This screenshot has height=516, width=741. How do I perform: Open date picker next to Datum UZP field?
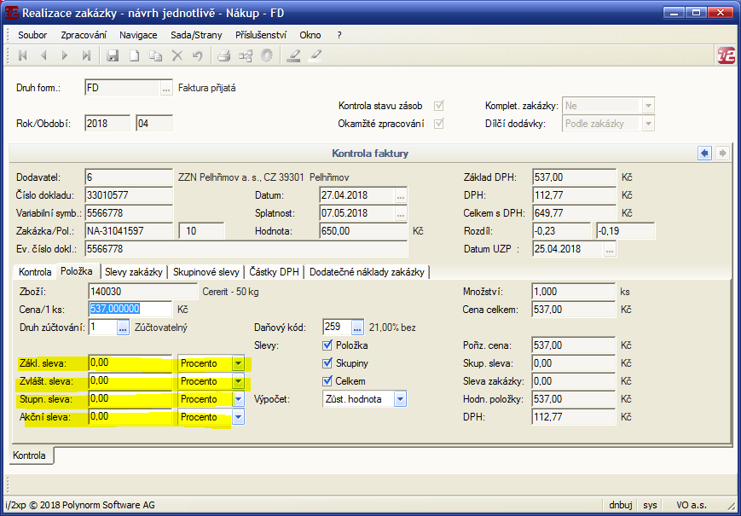(x=610, y=250)
